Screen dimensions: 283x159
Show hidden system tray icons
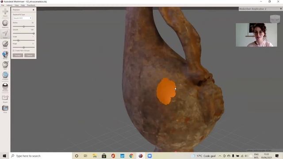pyautogui.click(x=220, y=156)
